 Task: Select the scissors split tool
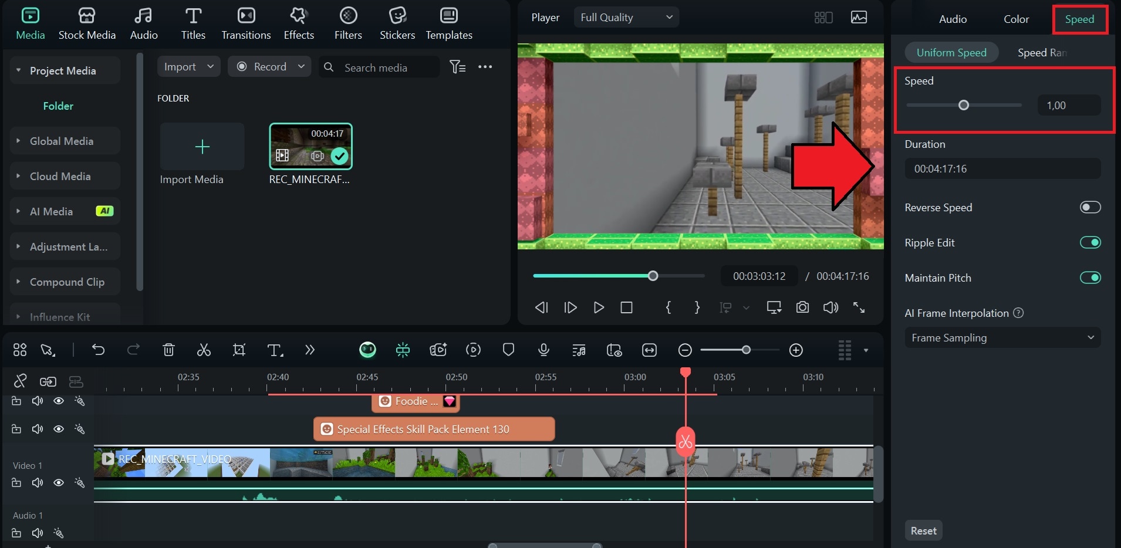[204, 350]
